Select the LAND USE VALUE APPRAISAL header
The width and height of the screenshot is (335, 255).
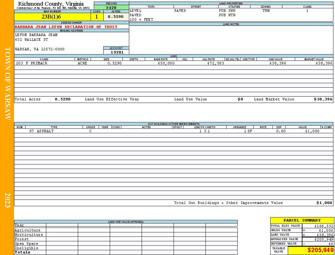click(126, 222)
